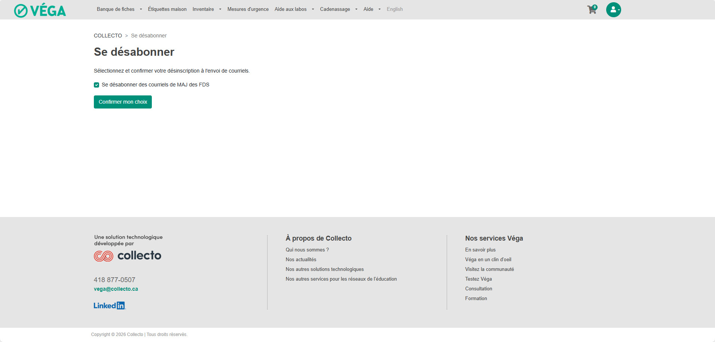Expand the Cadenassage dropdown menu

click(x=338, y=9)
